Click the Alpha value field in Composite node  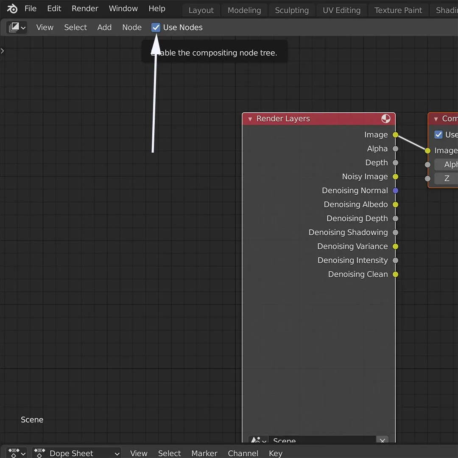pyautogui.click(x=446, y=165)
